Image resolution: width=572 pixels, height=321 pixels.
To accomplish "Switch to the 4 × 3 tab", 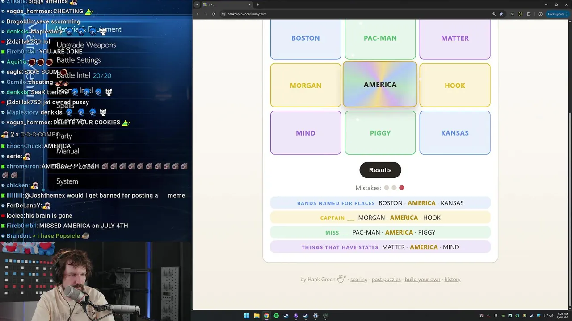I will [x=227, y=4].
